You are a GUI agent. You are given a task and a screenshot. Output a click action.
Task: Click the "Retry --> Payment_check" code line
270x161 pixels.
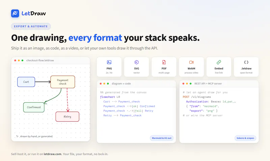[x=123, y=115]
